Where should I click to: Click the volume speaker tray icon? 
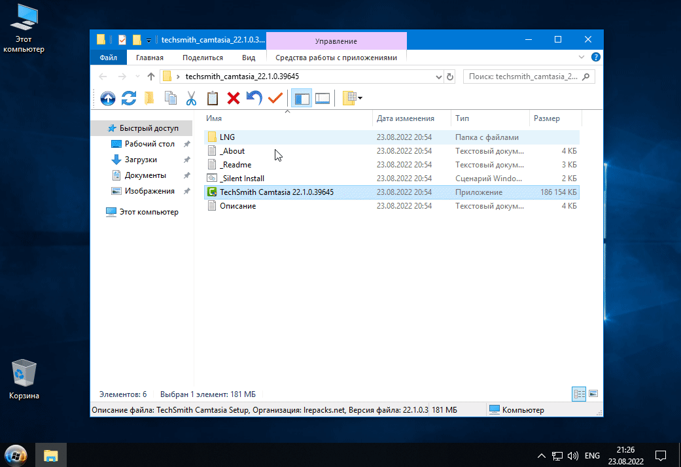pos(573,456)
